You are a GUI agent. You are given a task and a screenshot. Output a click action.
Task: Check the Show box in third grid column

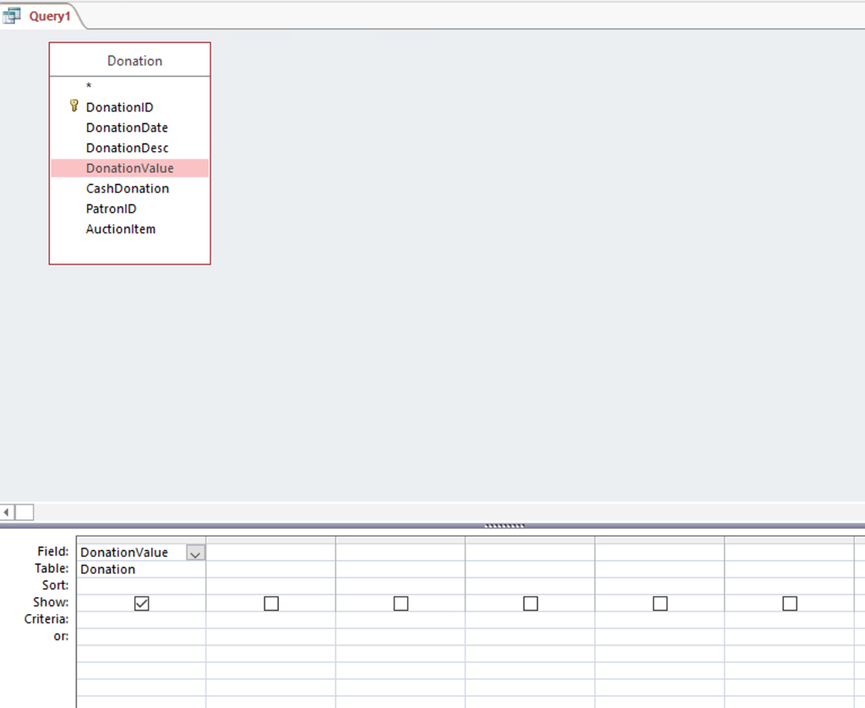point(401,604)
